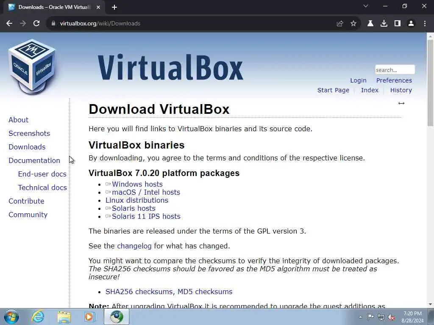Click the muted volume tray icon

[391, 317]
